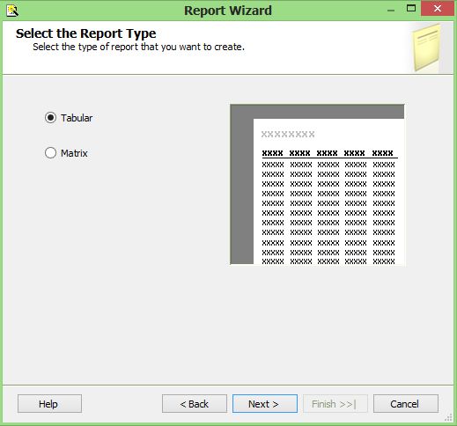This screenshot has height=426, width=457.
Task: Cancel the Report Wizard
Action: point(406,404)
